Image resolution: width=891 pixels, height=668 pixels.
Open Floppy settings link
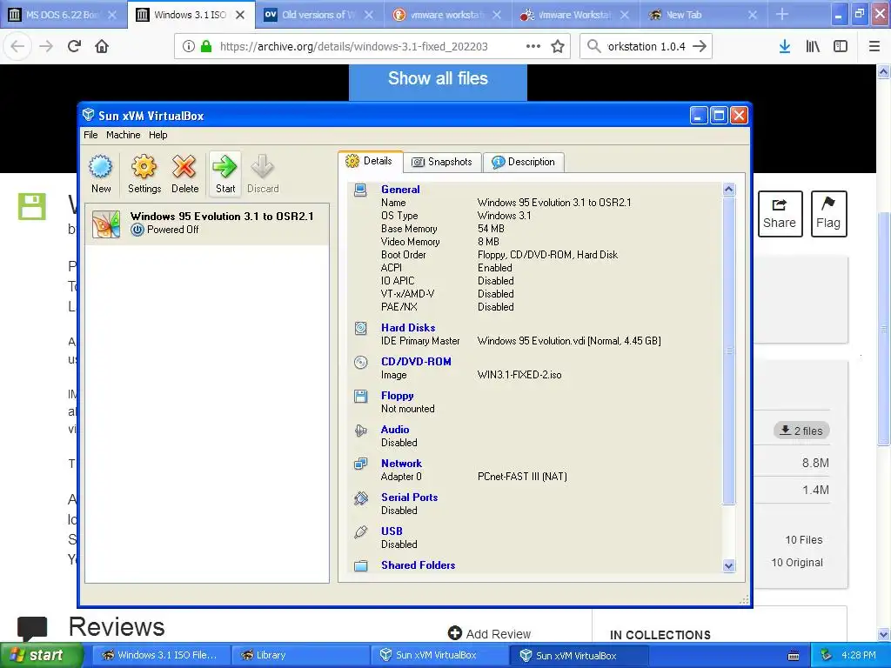[397, 396]
